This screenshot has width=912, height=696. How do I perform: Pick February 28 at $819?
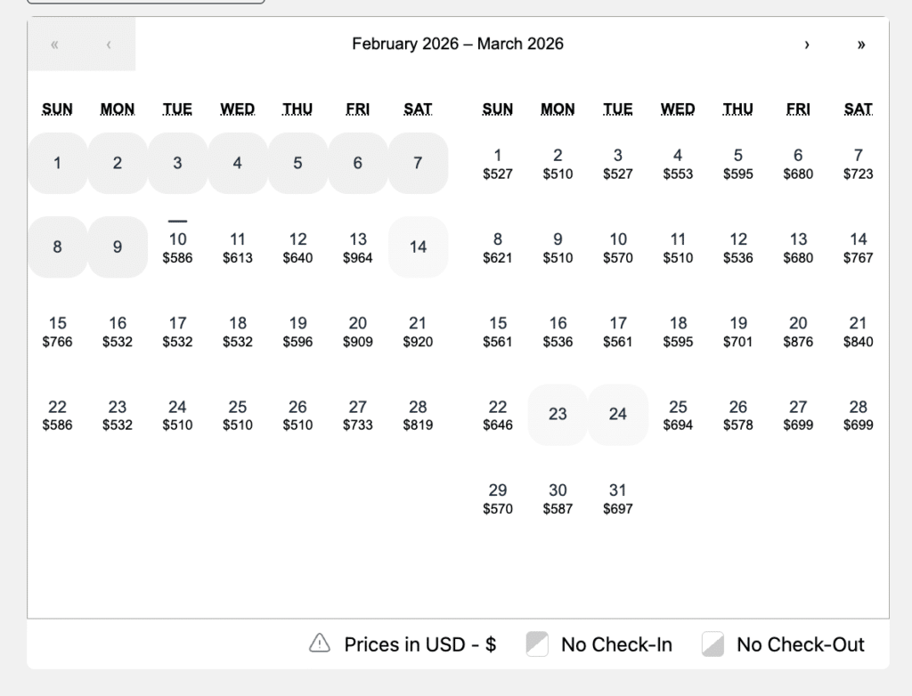click(418, 415)
